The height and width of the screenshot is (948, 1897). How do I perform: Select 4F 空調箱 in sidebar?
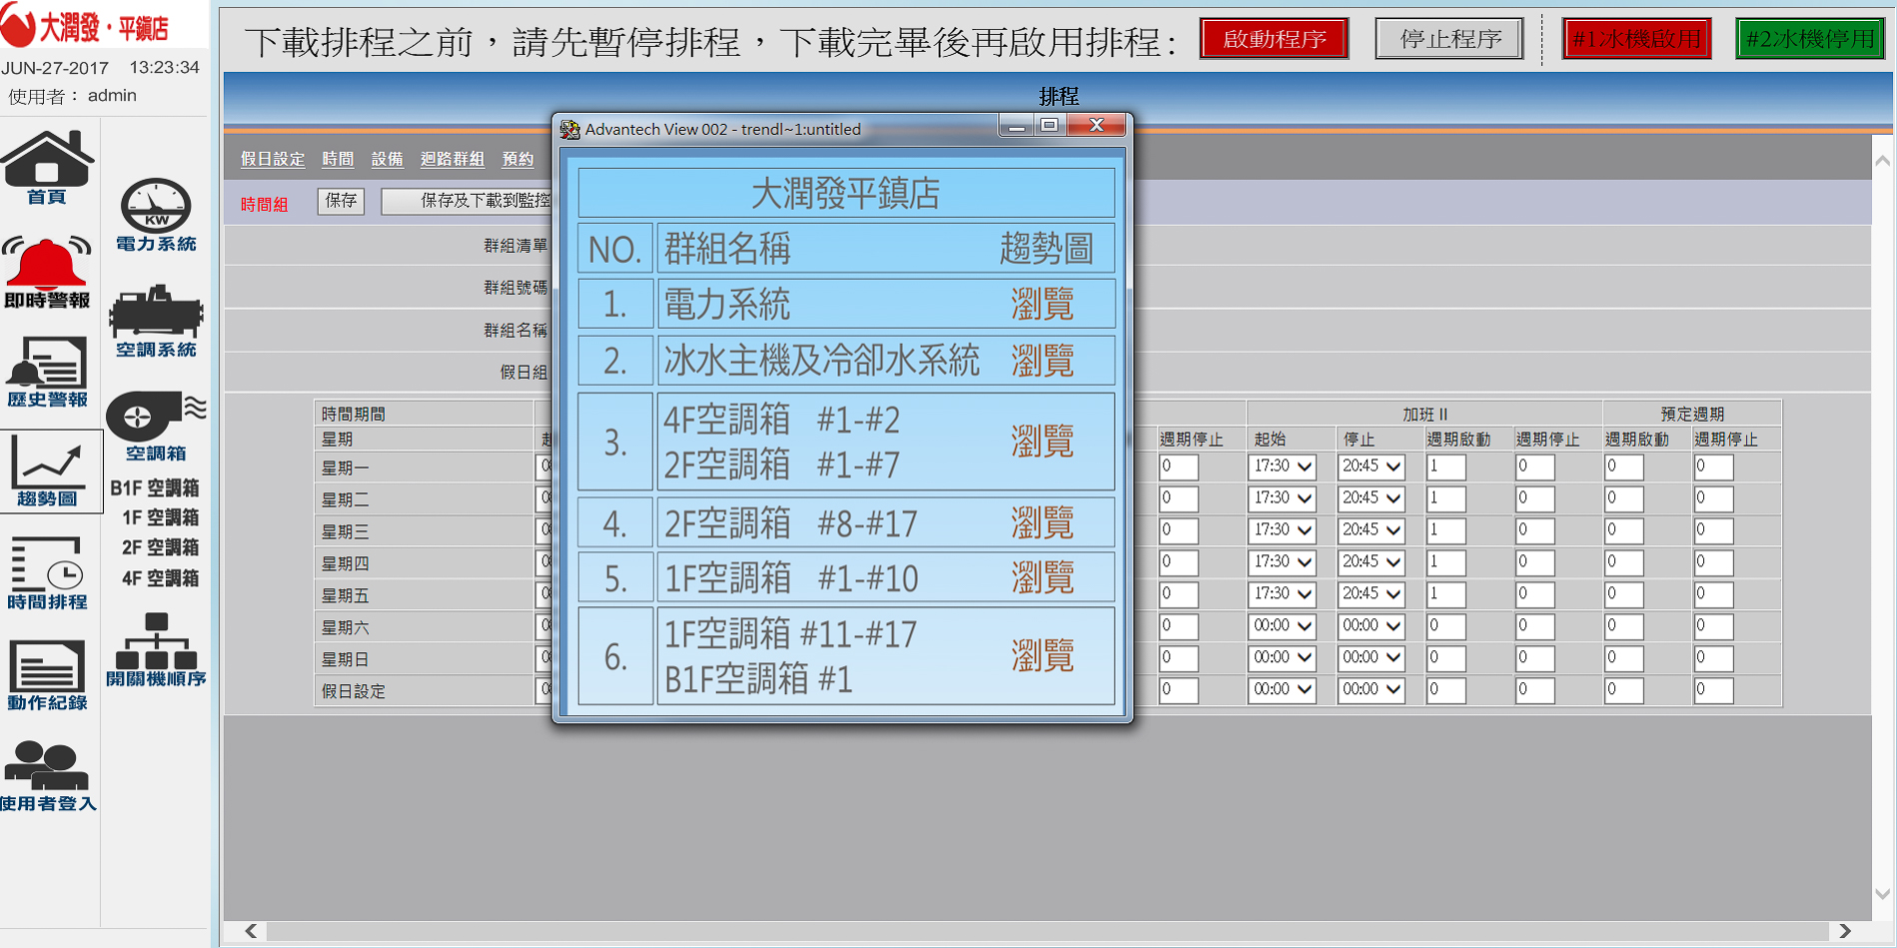pyautogui.click(x=160, y=578)
